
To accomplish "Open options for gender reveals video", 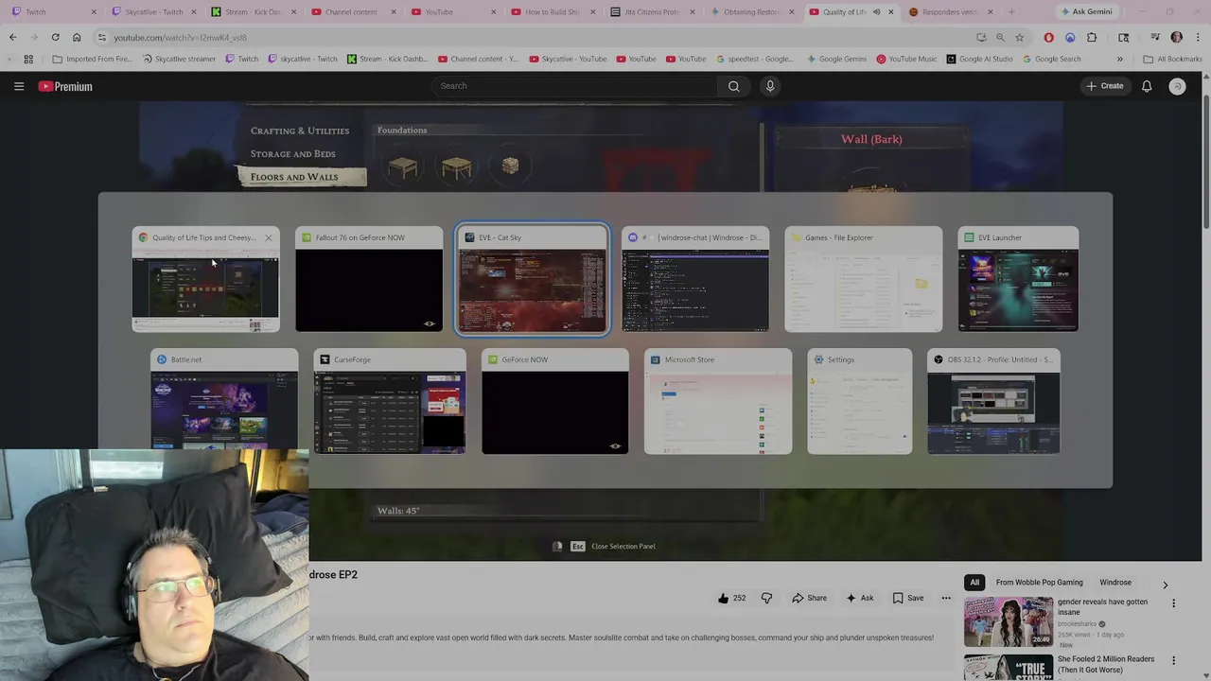I will (1173, 602).
